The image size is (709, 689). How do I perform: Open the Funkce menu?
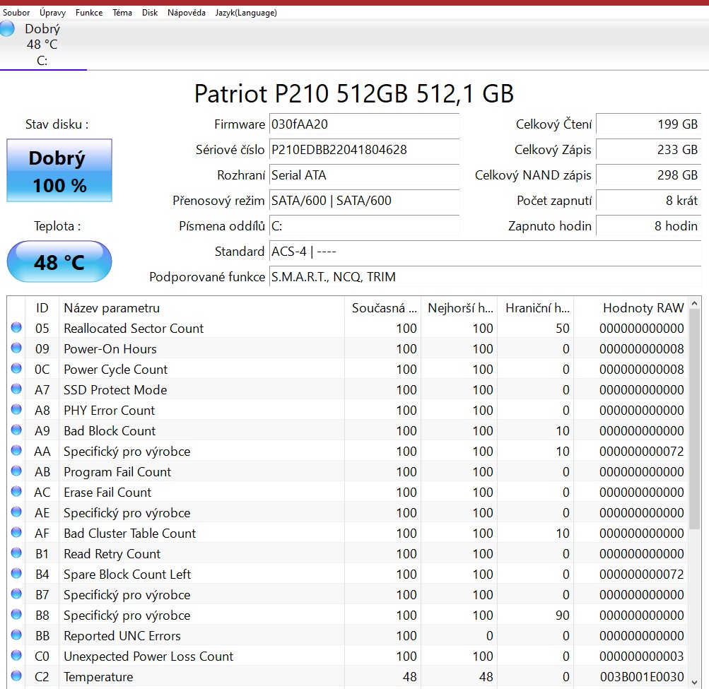click(x=89, y=13)
